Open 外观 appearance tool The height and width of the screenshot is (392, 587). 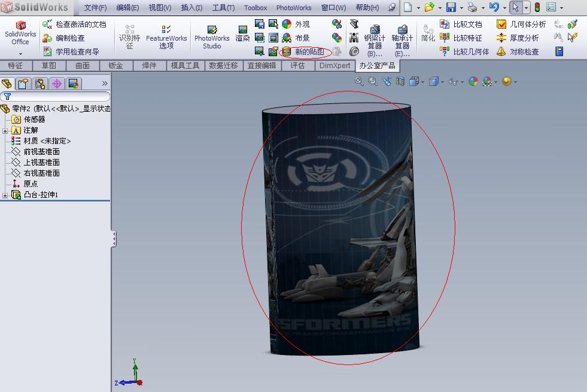coord(296,24)
